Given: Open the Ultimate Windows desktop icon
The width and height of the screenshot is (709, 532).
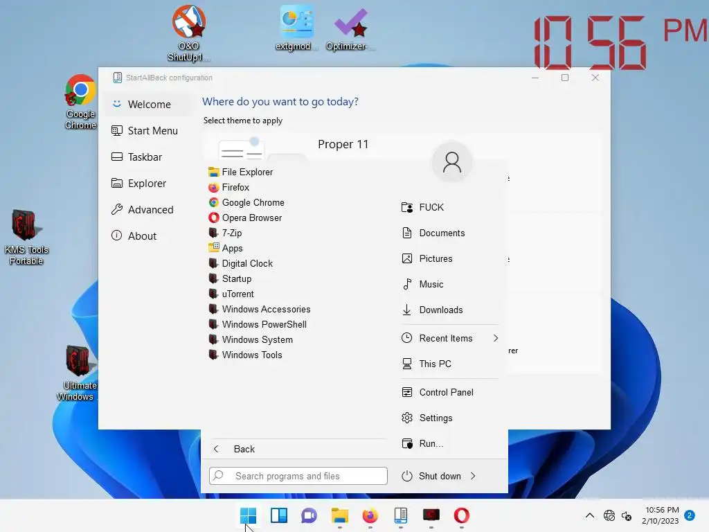Looking at the screenshot, I should click(77, 373).
